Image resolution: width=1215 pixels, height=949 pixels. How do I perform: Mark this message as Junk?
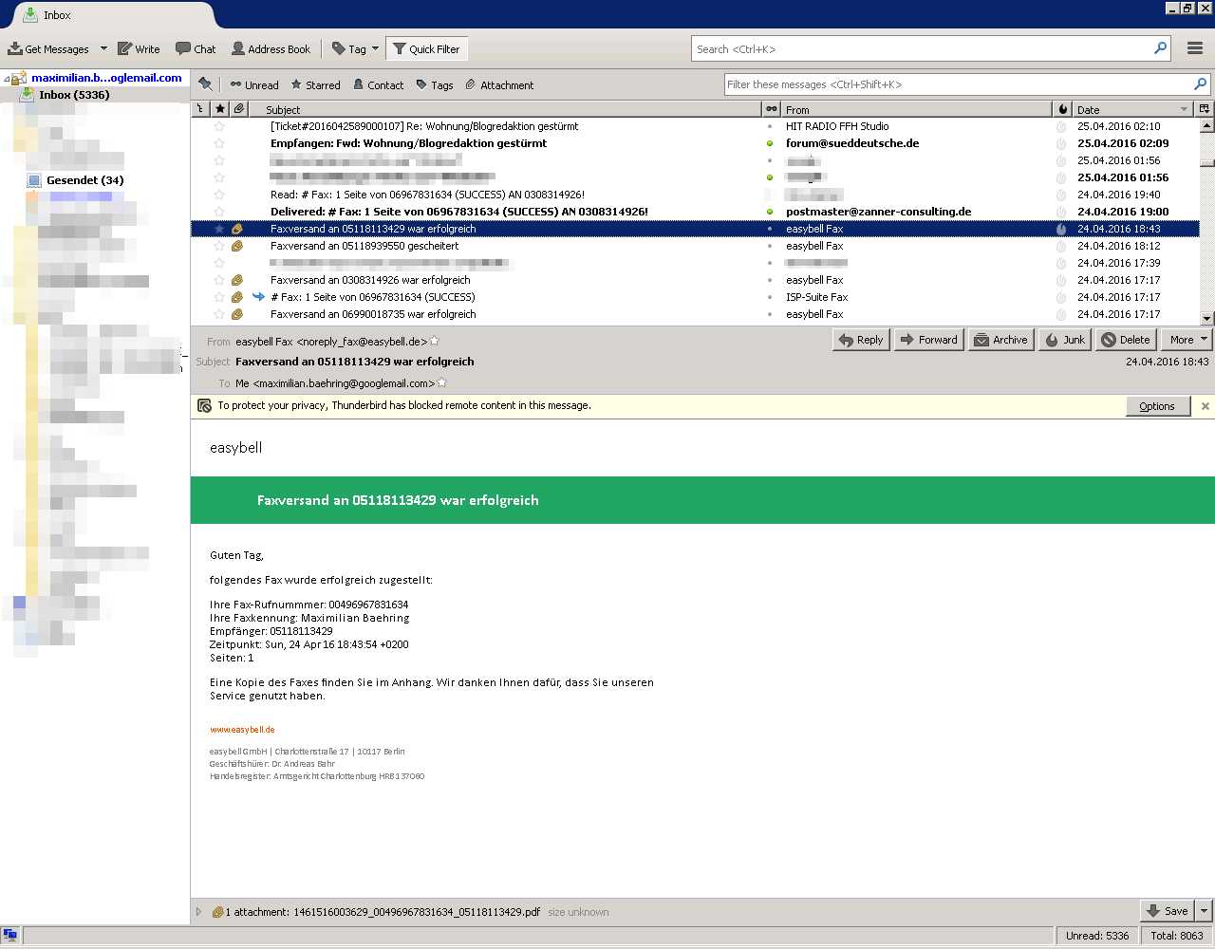[1064, 340]
